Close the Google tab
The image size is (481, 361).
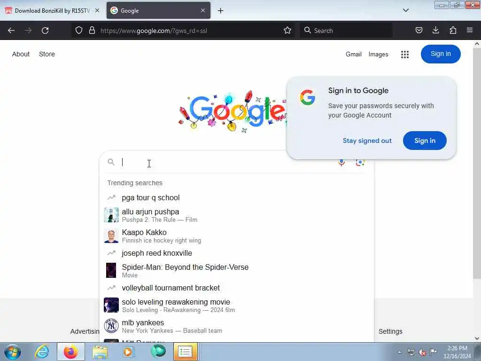203,10
